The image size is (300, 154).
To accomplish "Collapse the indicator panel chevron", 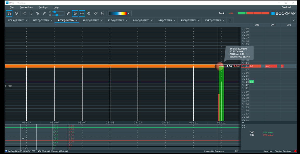I will point(243,123).
